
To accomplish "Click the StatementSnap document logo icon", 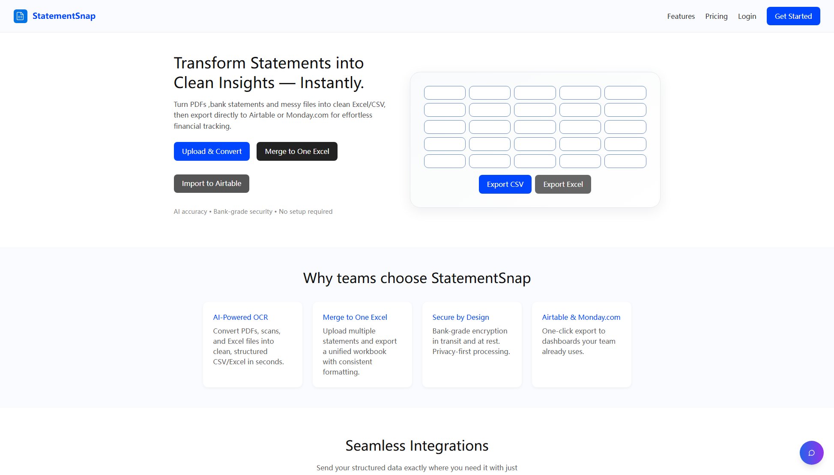I will 21,16.
